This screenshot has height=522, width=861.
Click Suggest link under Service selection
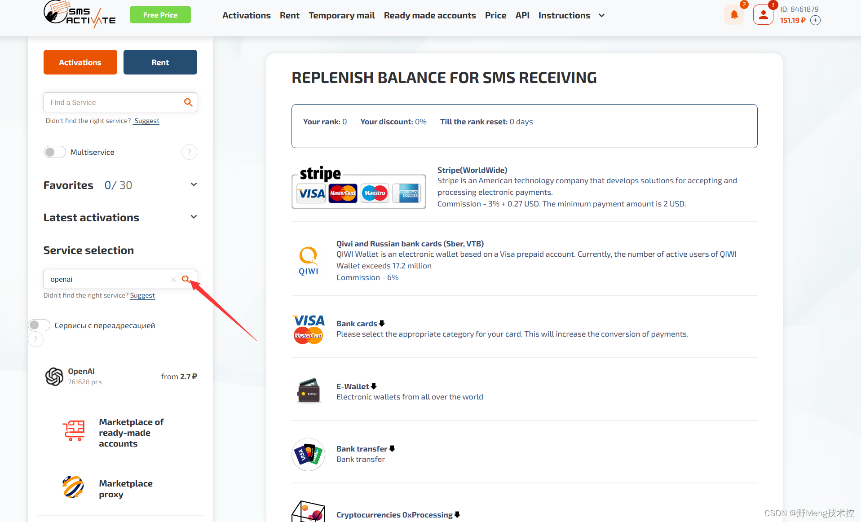pos(142,295)
